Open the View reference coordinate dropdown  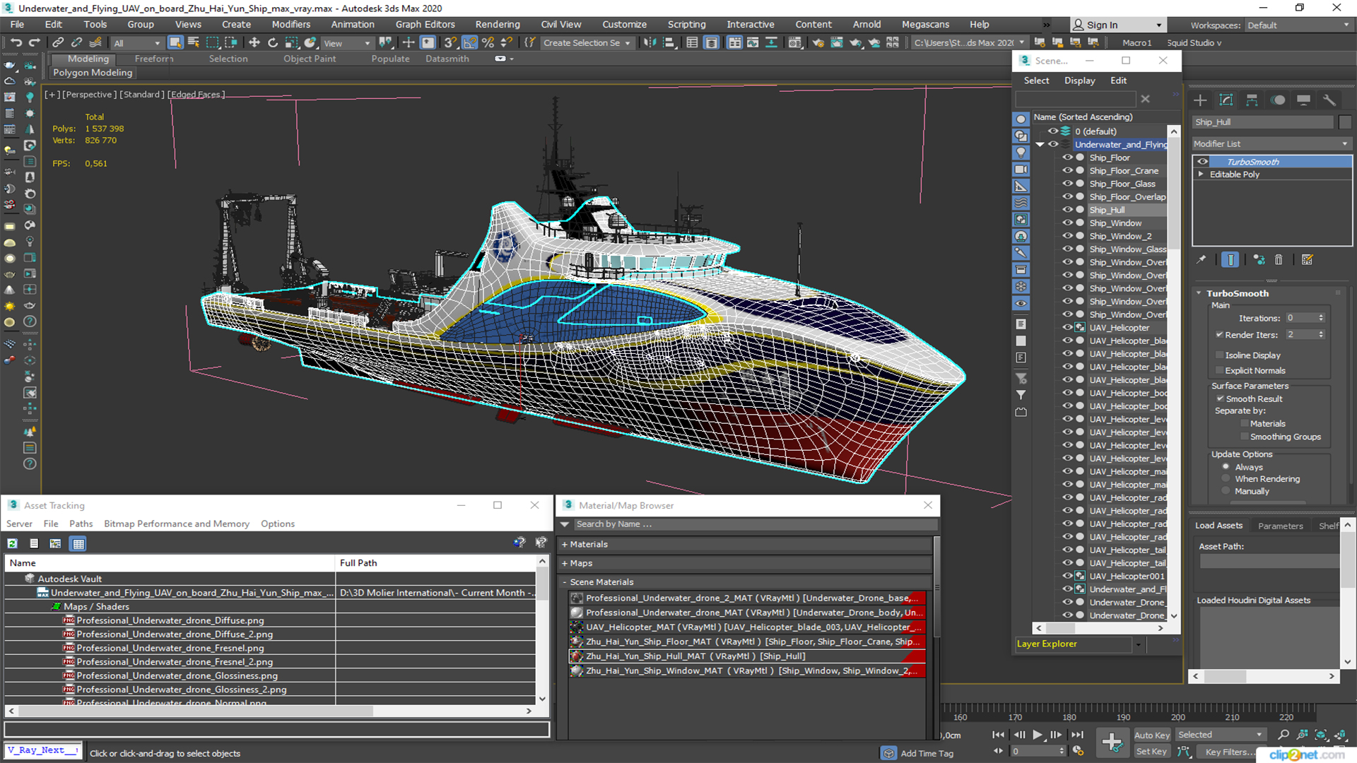coord(346,43)
